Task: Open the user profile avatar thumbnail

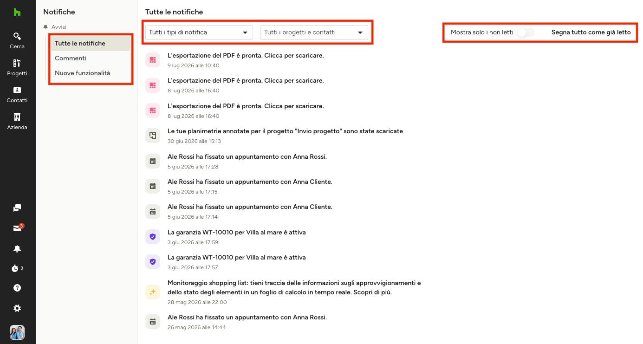Action: pos(17,332)
